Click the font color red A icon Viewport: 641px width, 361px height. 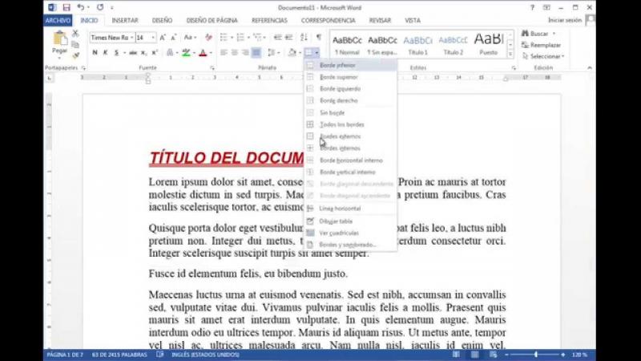[202, 53]
